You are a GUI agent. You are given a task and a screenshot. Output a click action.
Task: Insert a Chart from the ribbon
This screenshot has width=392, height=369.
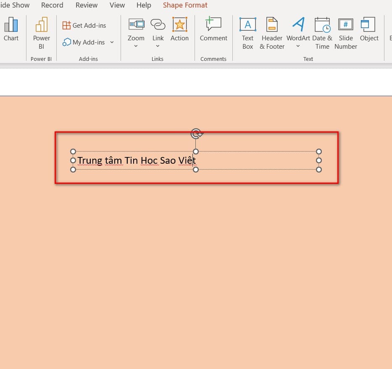pyautogui.click(x=11, y=29)
